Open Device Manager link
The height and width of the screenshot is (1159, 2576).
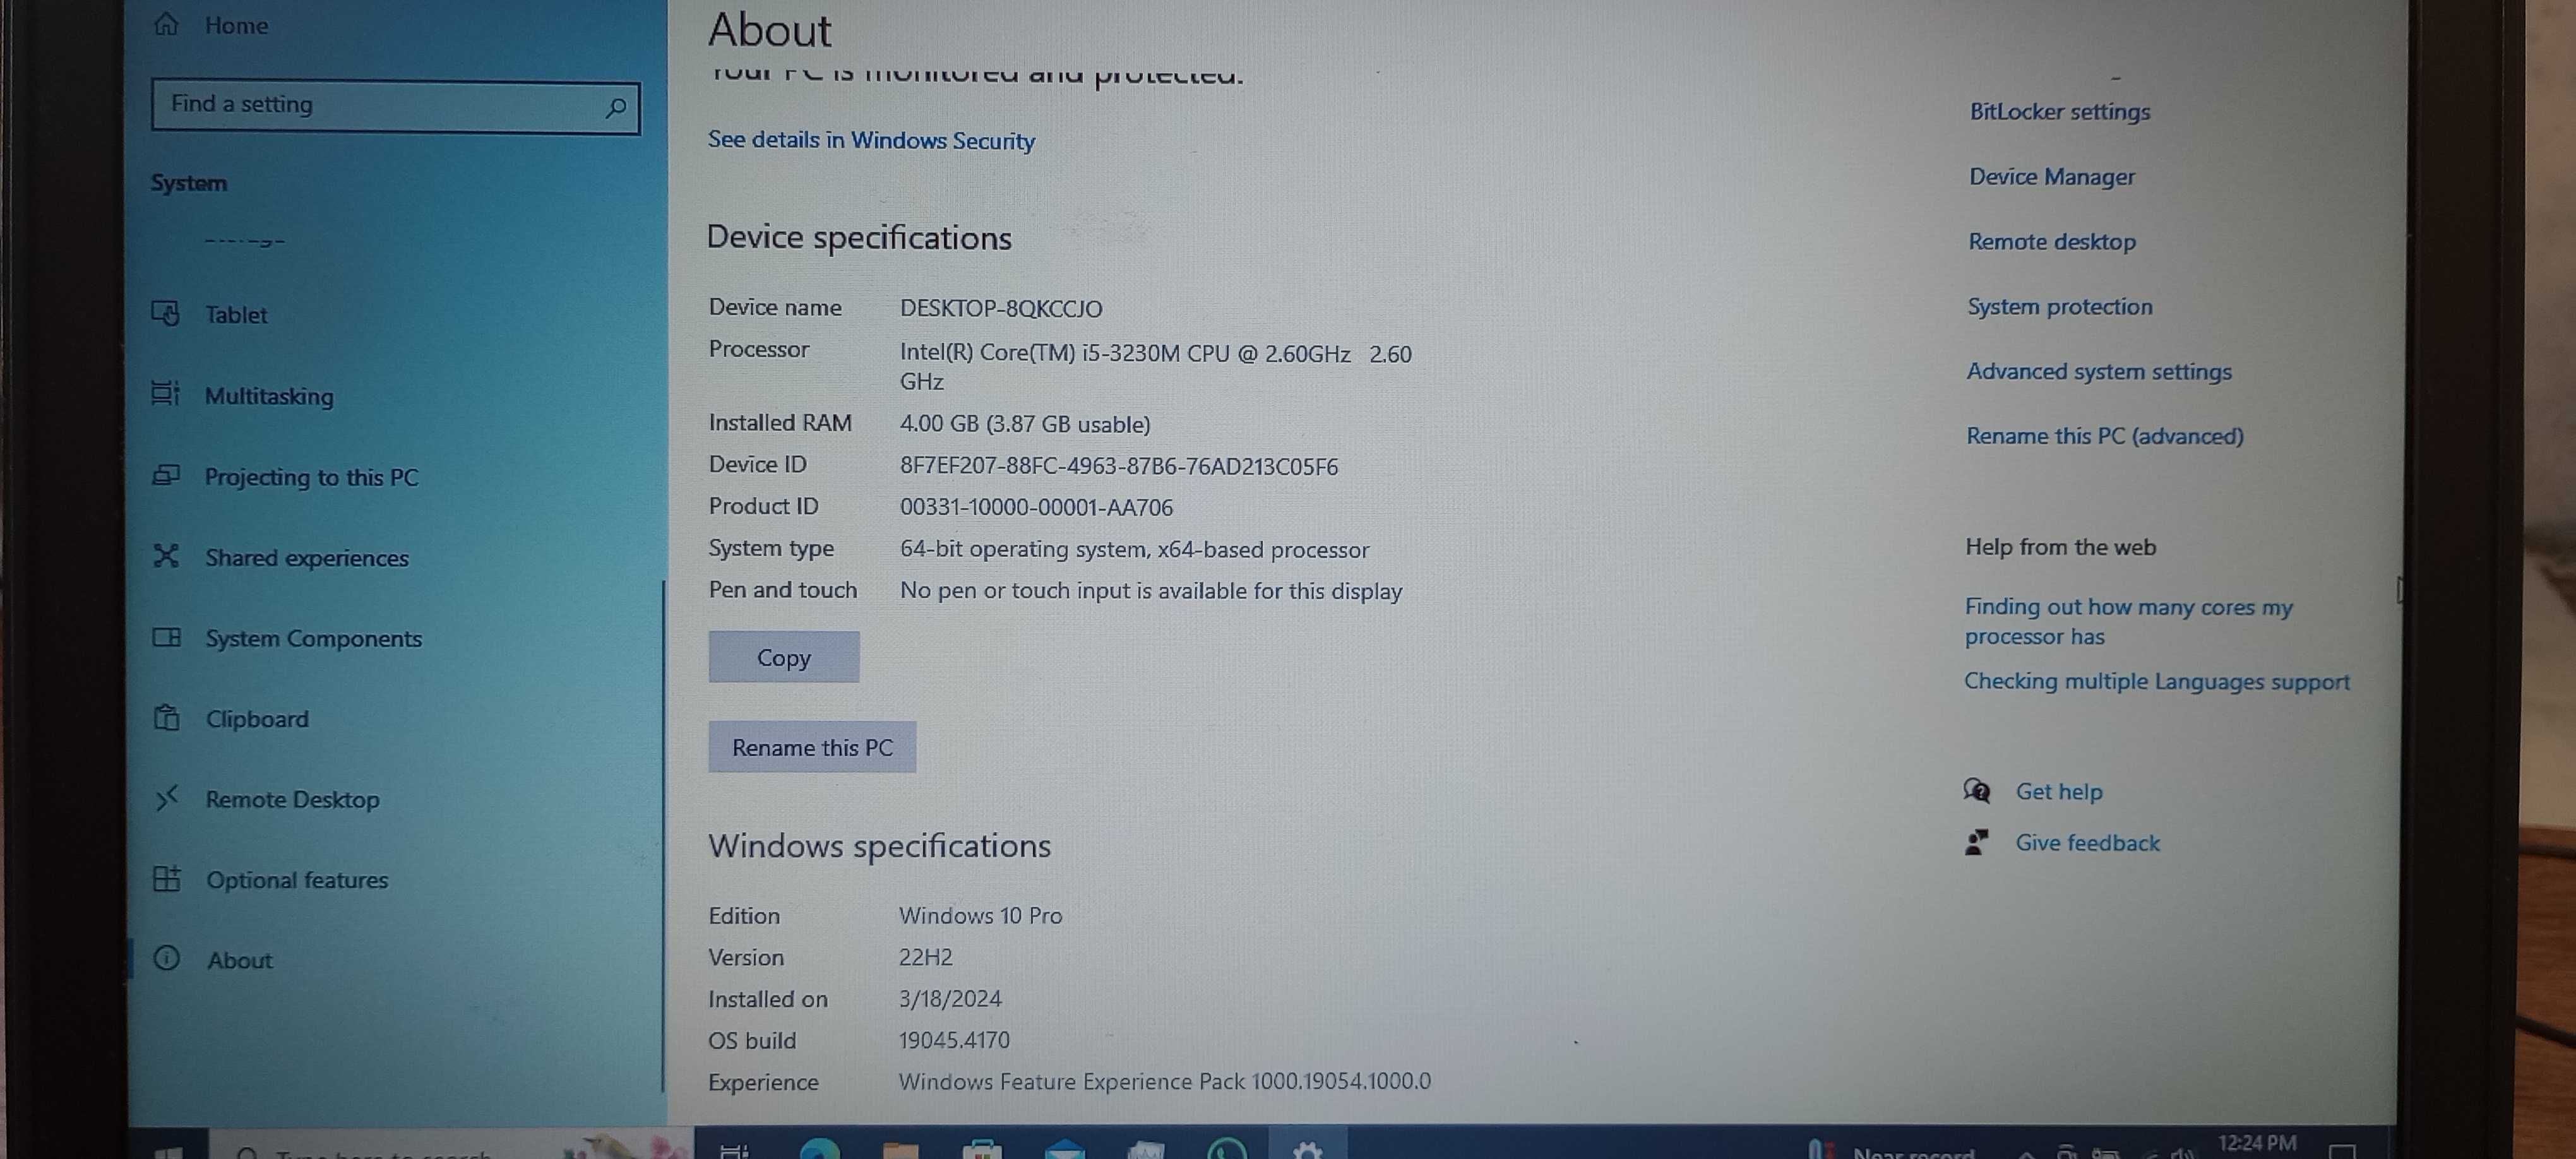(2051, 176)
